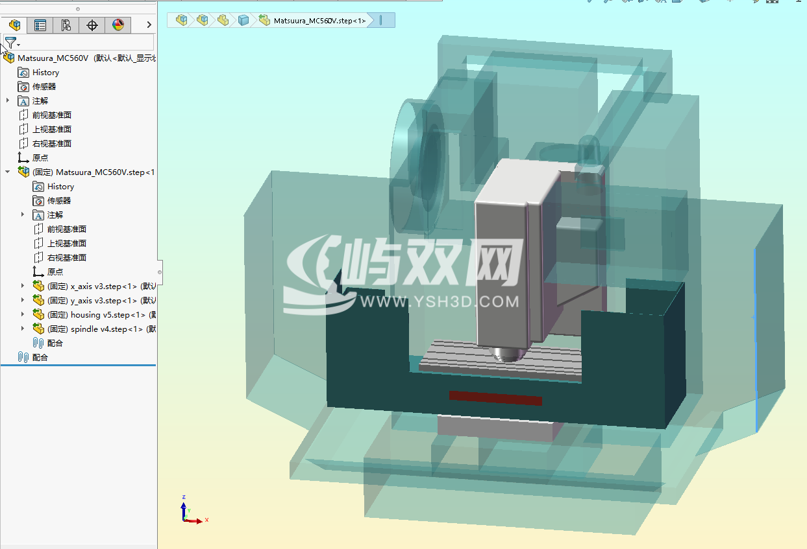Select 前视基准面 under Matsuura_MC560V.step<1>
This screenshot has height=549, width=807.
point(66,229)
